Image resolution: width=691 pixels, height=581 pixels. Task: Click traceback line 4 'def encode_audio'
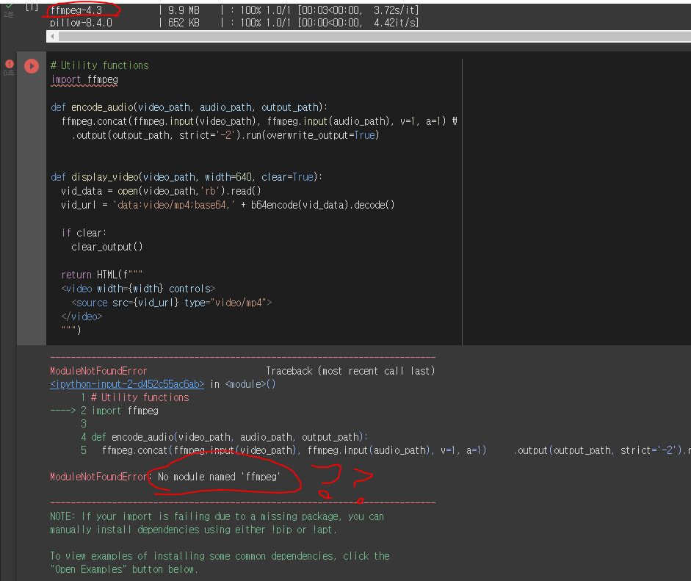pyautogui.click(x=224, y=437)
